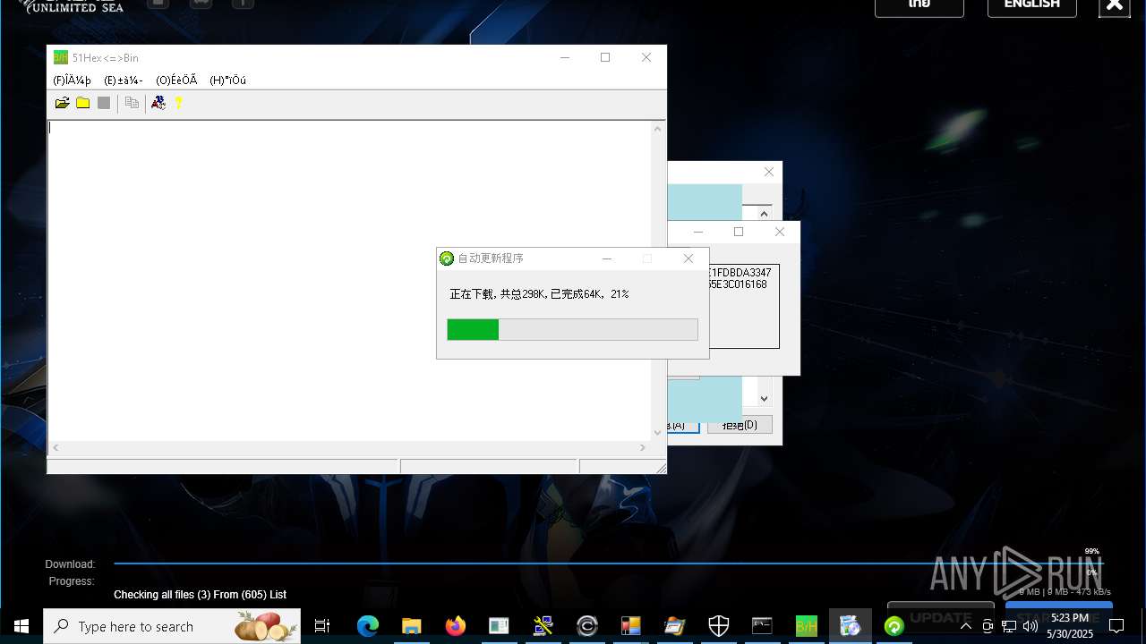Click the horizontal scrollbar right arrow in 51Hex

click(x=643, y=447)
